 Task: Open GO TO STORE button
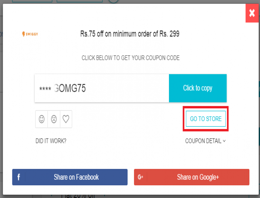pyautogui.click(x=206, y=118)
